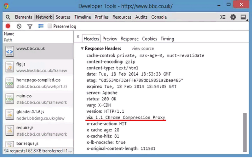Click the x-cache-age: 28 line
Viewport: 252px width, 158px height.
(103, 130)
